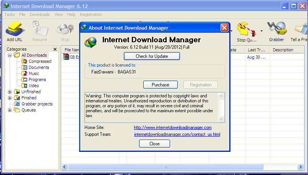Open the File menu
The width and height of the screenshot is (308, 175).
22,14
